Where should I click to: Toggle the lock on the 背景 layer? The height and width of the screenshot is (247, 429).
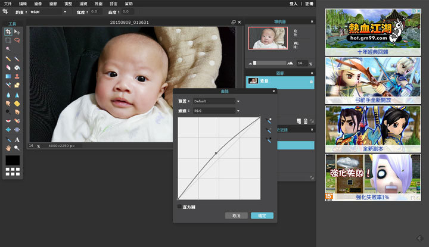click(311, 81)
